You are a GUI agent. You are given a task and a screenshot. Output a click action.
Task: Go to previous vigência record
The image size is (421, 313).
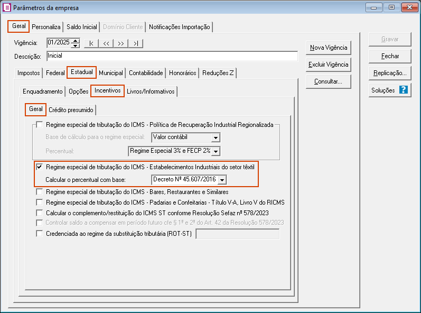106,43
